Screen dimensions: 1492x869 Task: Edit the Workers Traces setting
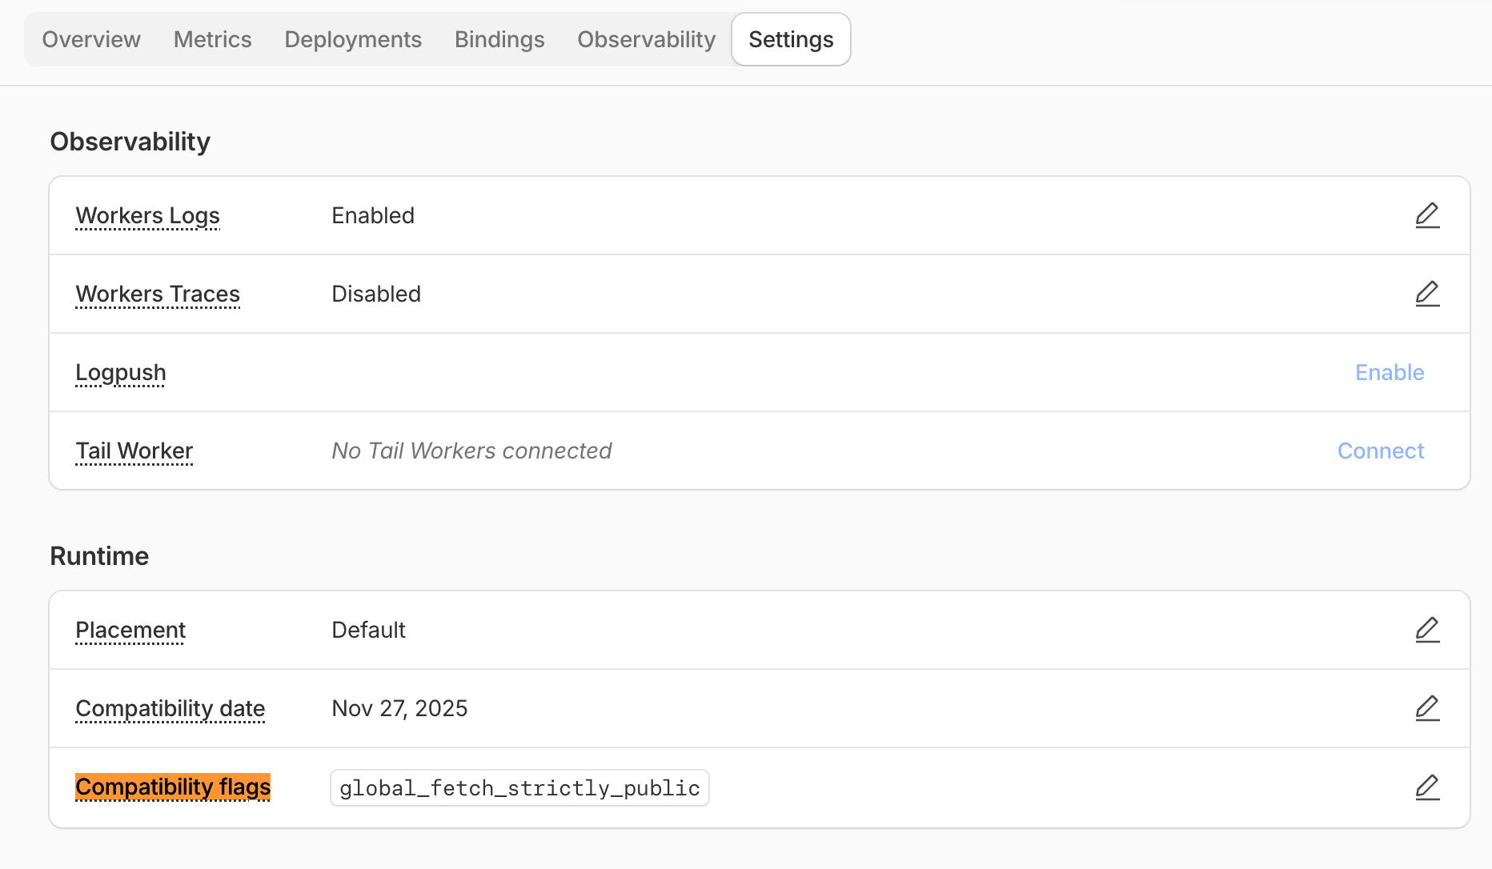point(1428,294)
